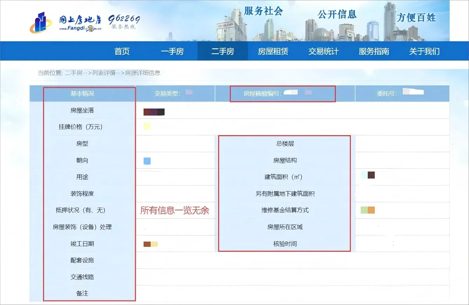This screenshot has width=469, height=305.
Task: Click the 交易类型 header label
Action: (167, 93)
